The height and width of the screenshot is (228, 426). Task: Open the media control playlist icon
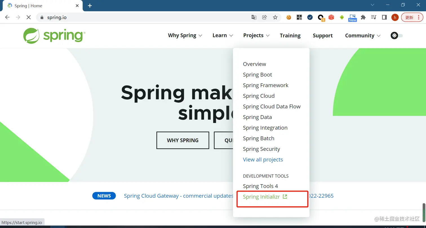(x=374, y=17)
